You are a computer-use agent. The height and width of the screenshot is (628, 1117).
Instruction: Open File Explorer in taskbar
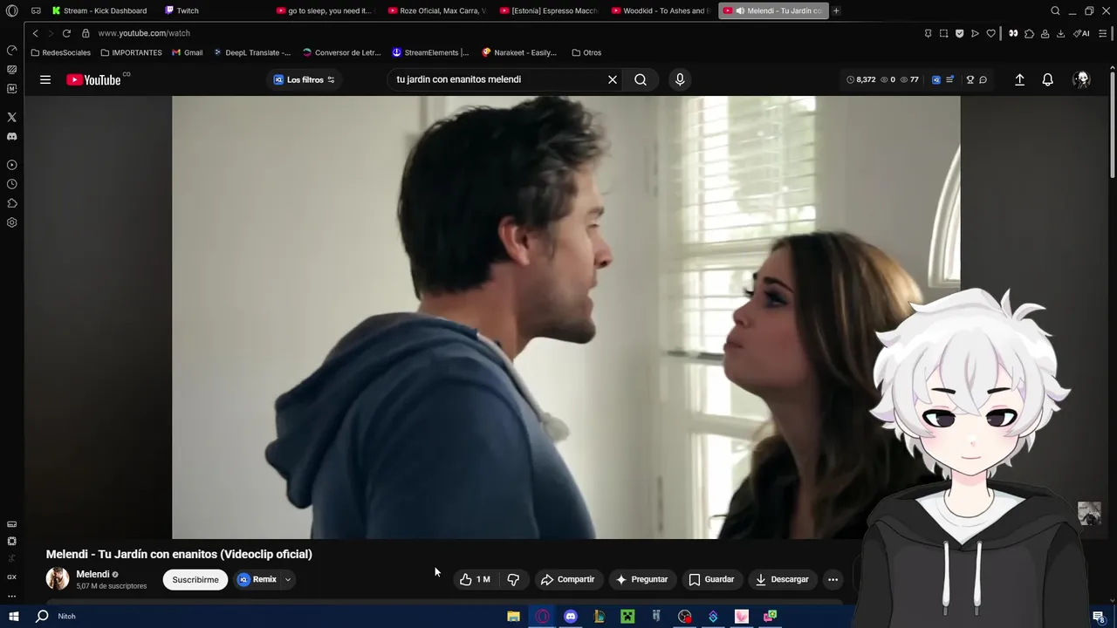coord(513,617)
